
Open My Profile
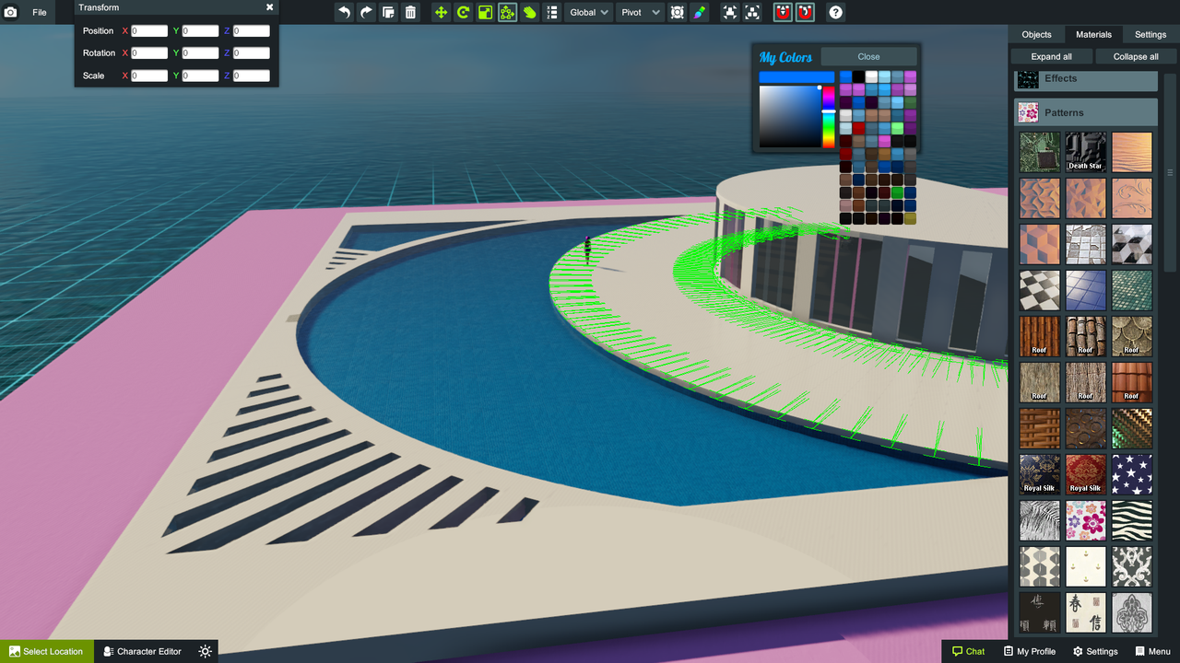tap(1030, 651)
